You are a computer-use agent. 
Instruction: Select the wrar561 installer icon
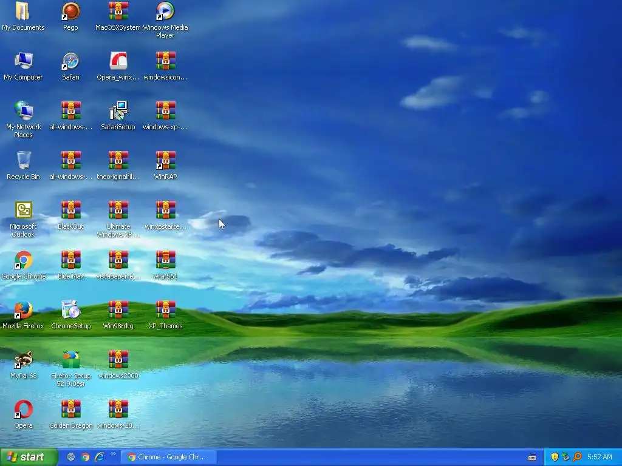click(x=165, y=260)
